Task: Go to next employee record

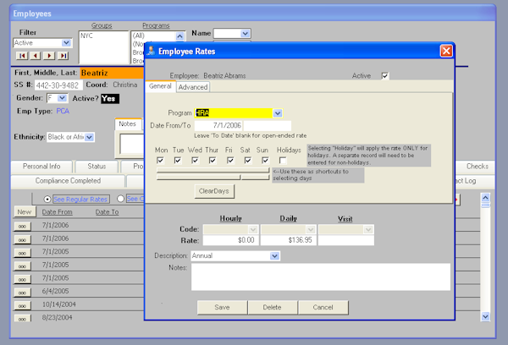Action: [49, 56]
